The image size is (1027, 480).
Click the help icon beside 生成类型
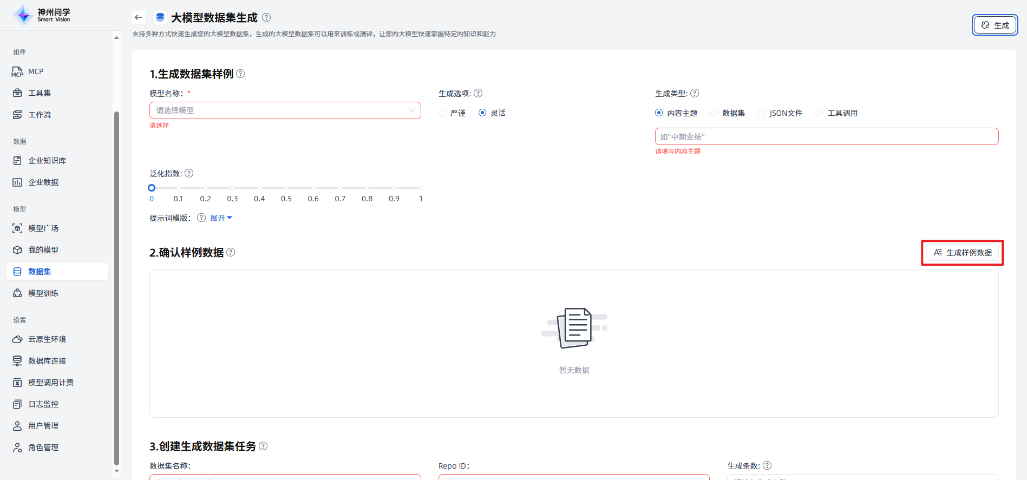point(695,93)
